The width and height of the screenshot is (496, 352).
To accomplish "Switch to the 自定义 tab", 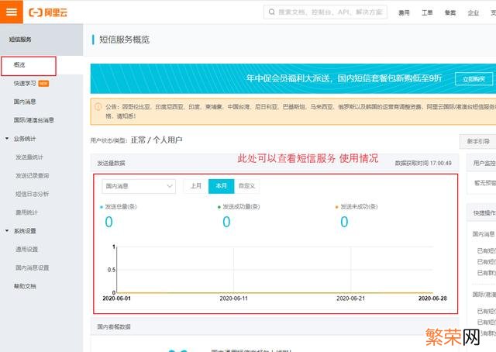I will pyautogui.click(x=246, y=186).
